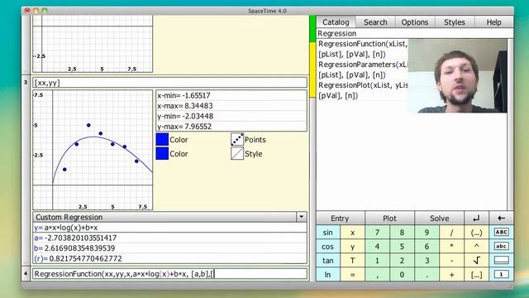The image size is (529, 298).
Task: Click the sin function key
Action: pos(328,233)
